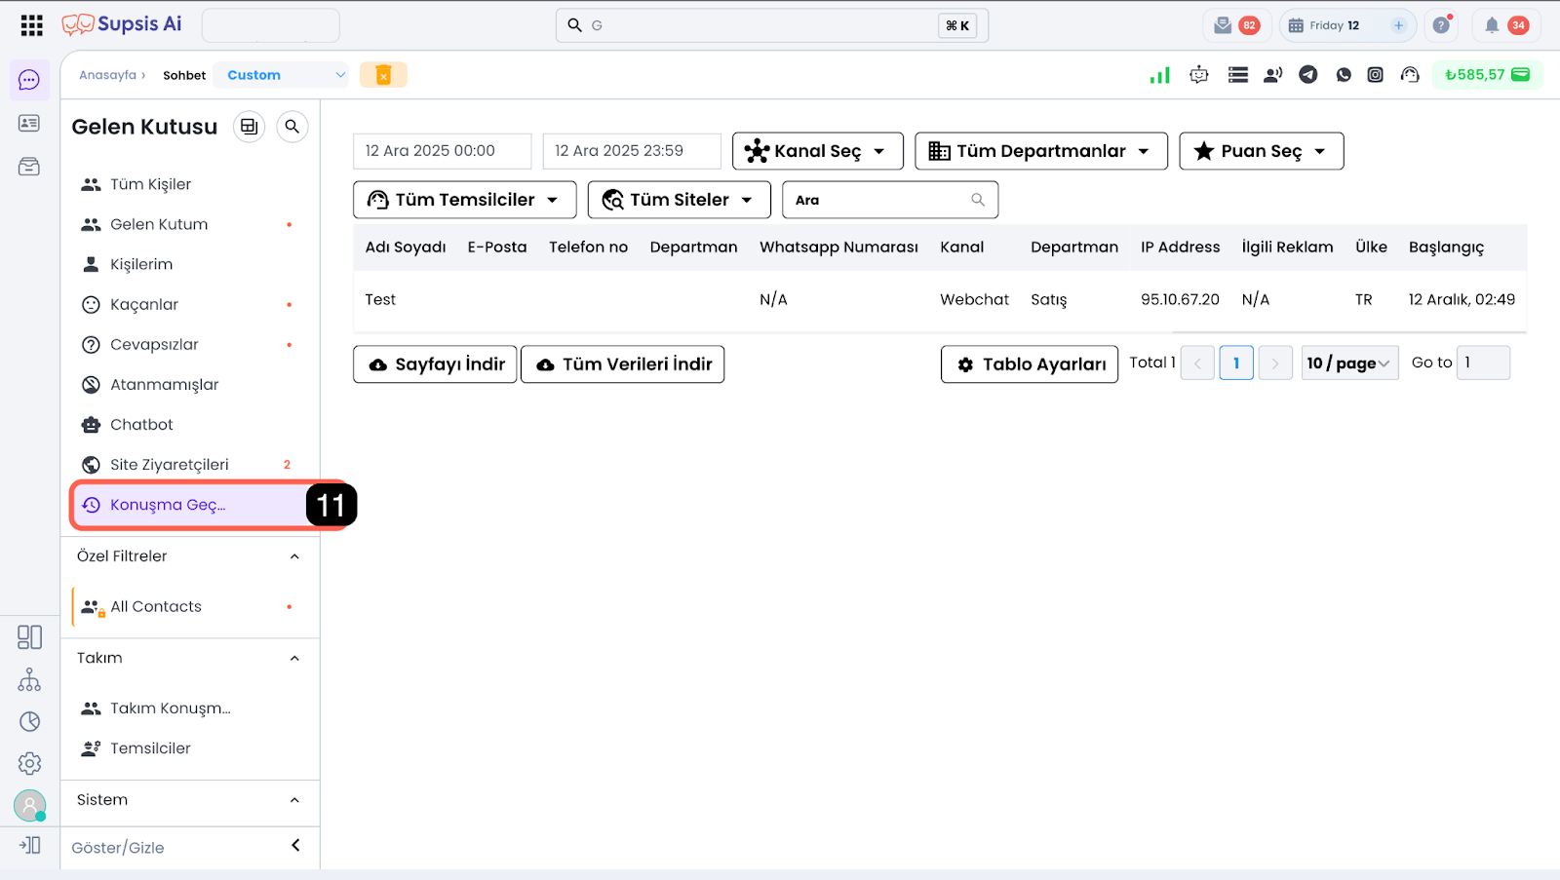The image size is (1560, 880).
Task: Click the help question mark icon
Action: (x=1440, y=25)
